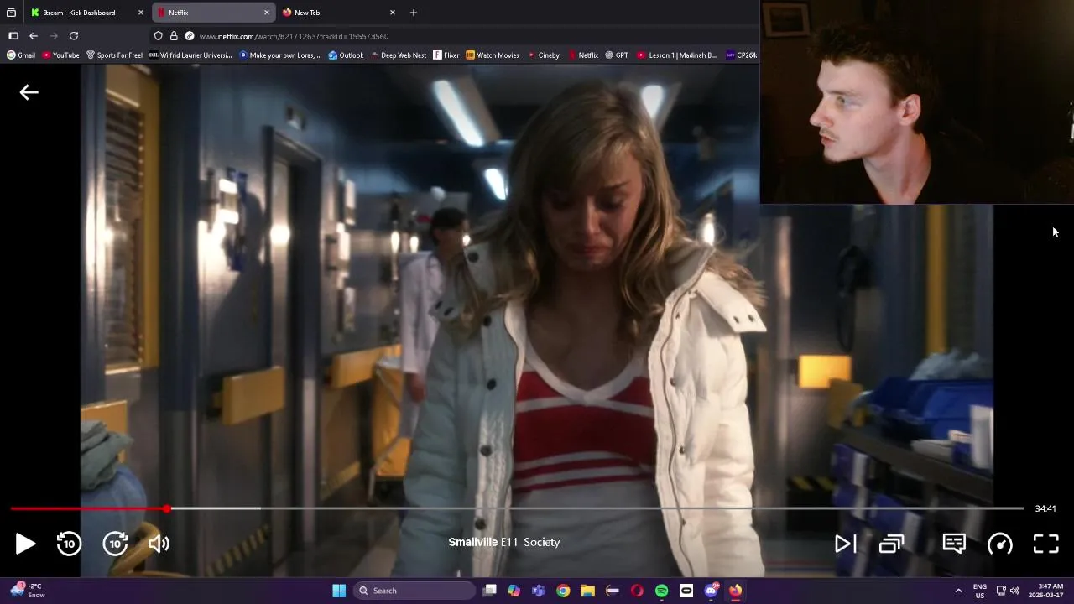Seek within the video timeline bar
This screenshot has width=1074, height=604.
pyautogui.click(x=517, y=508)
